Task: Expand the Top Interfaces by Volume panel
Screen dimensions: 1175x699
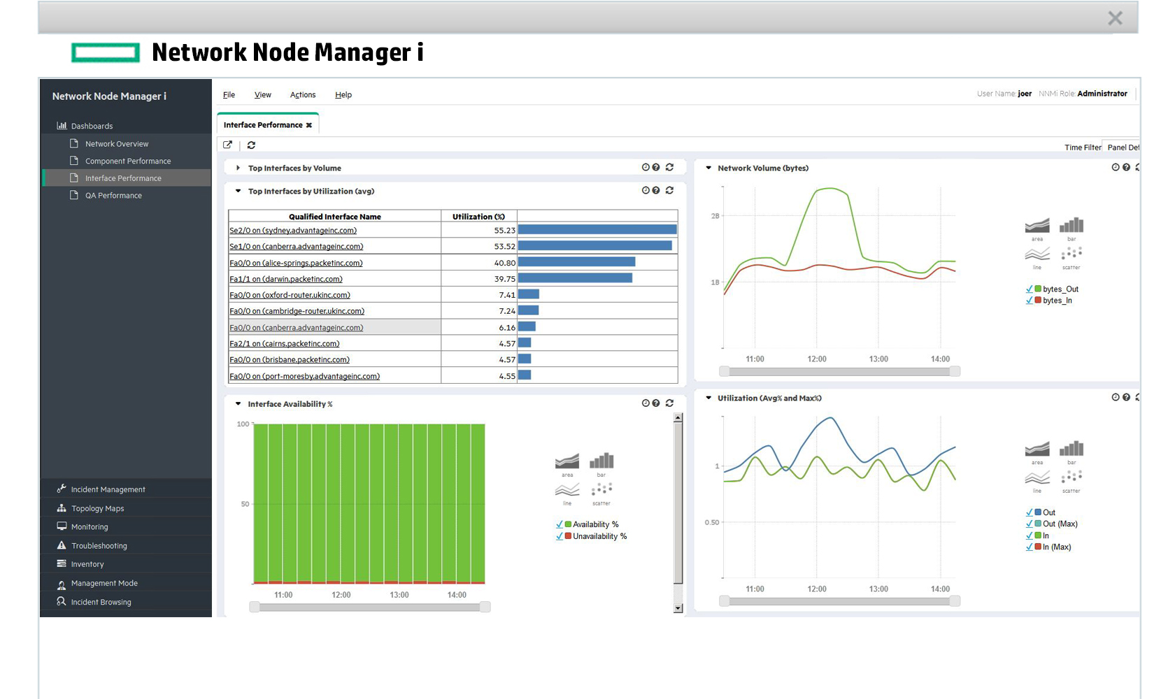Action: (238, 168)
